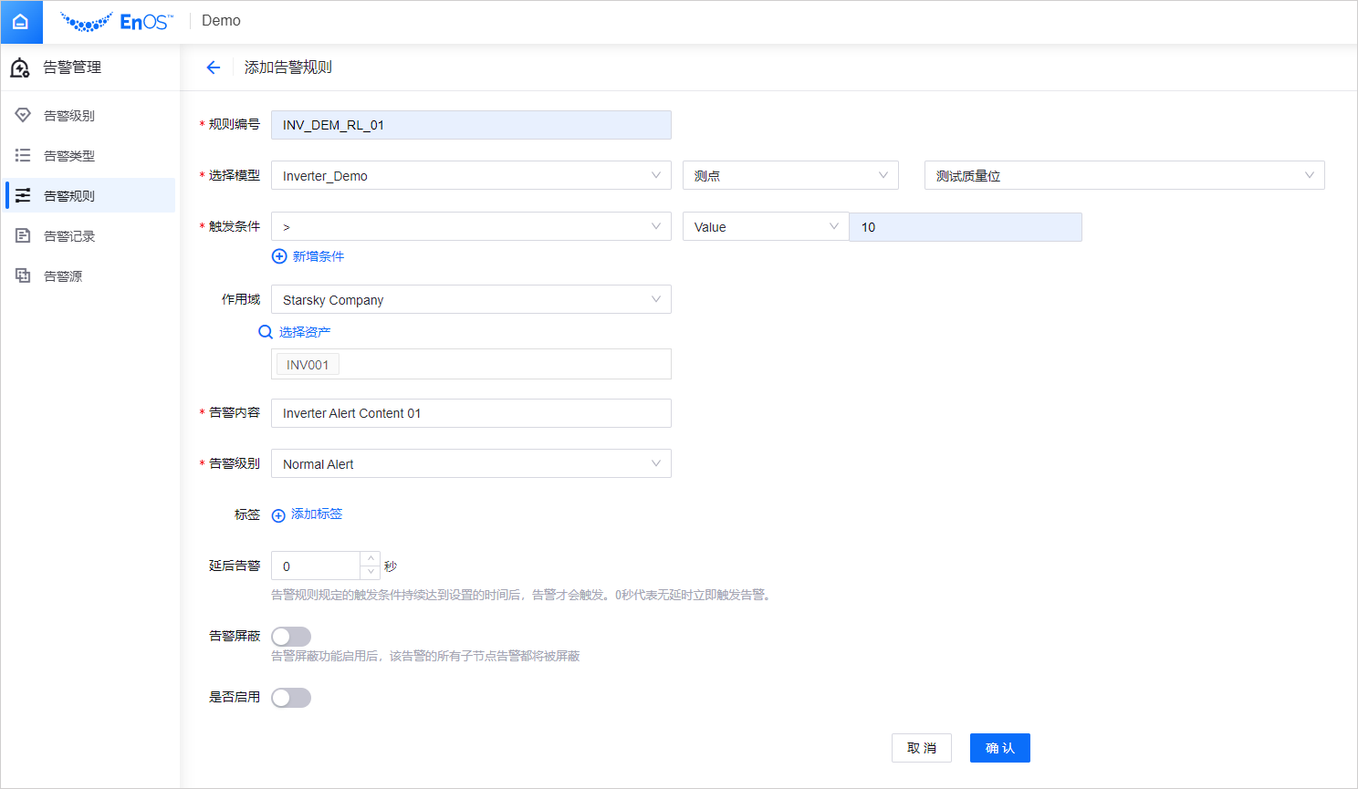This screenshot has height=789, width=1358.
Task: Click the back arrow beside 添加告警规则
Action: [214, 67]
